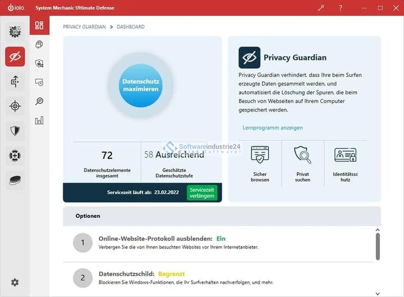This screenshot has width=404, height=297.
Task: Open the bar chart reports tab
Action: click(39, 120)
